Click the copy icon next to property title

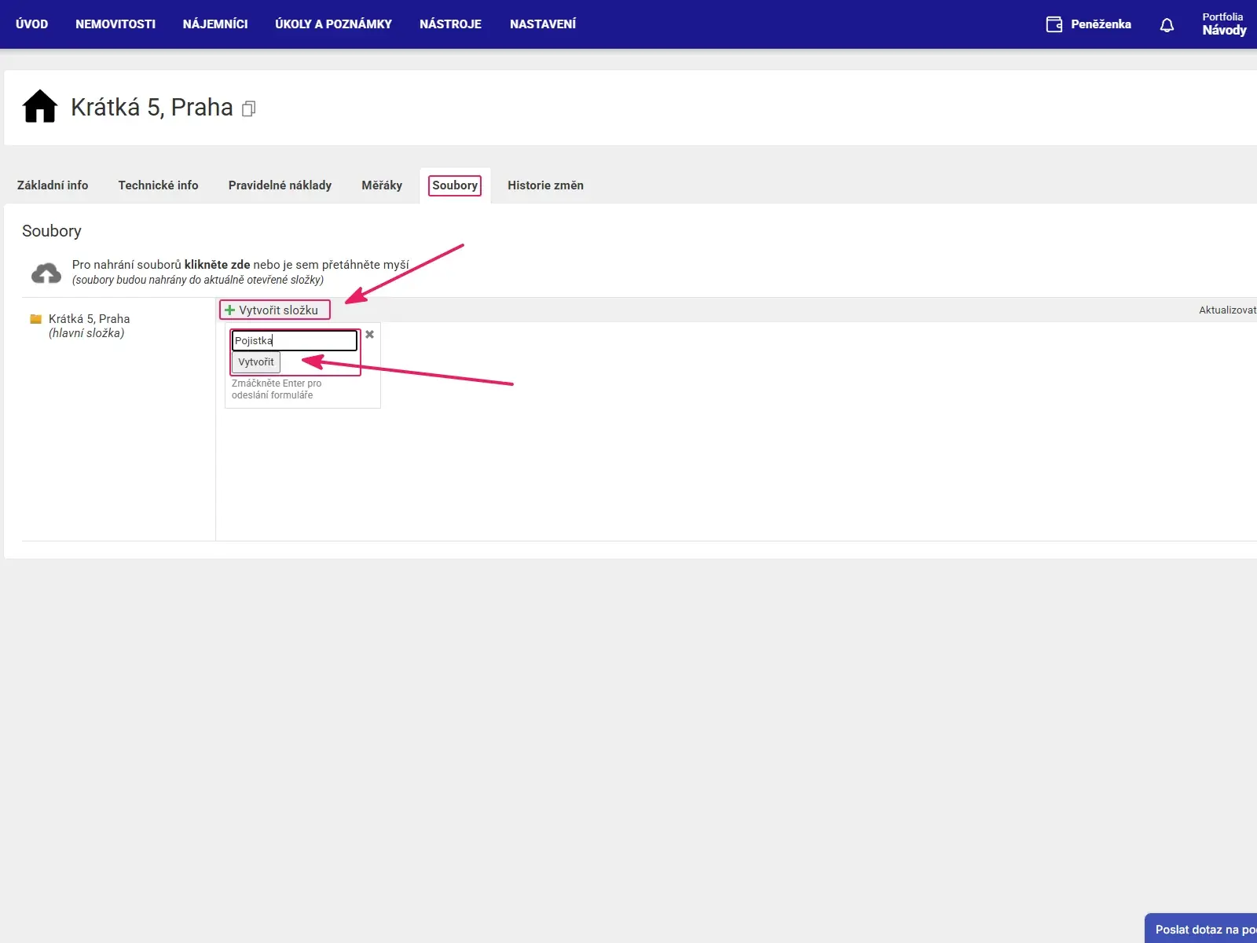point(248,108)
